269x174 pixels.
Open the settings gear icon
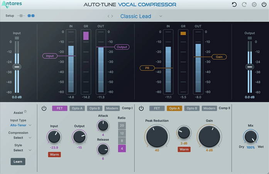[x=254, y=5]
